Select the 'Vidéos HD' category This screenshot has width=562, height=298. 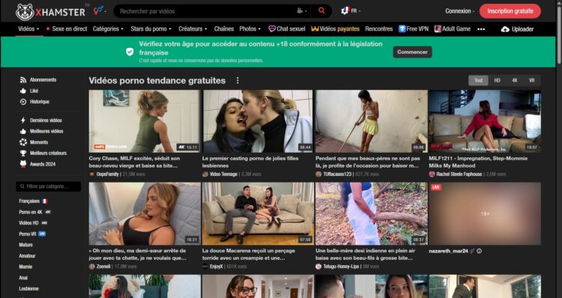[33, 223]
